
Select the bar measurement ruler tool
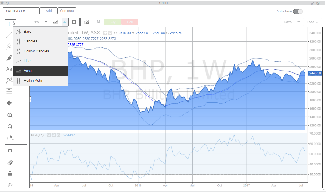[x=10, y=138]
